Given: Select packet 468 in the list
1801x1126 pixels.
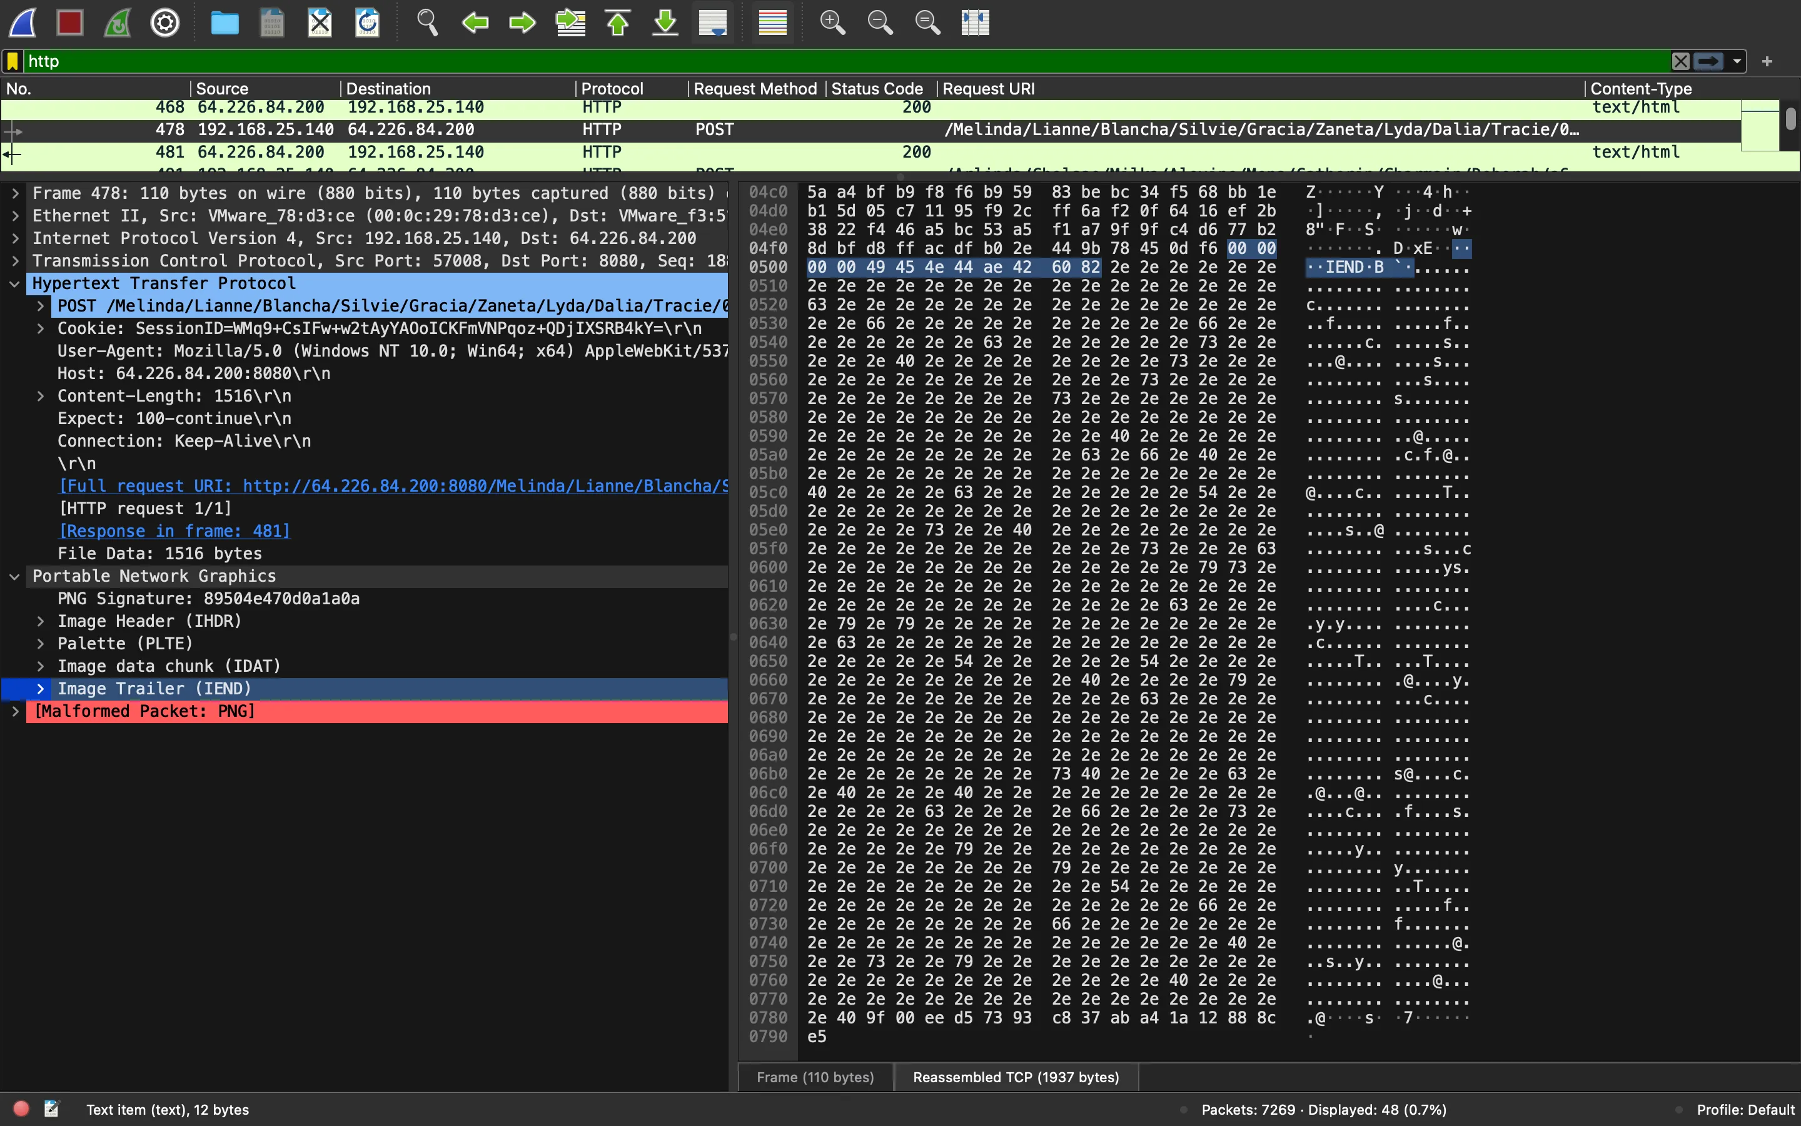Looking at the screenshot, I should coord(870,108).
